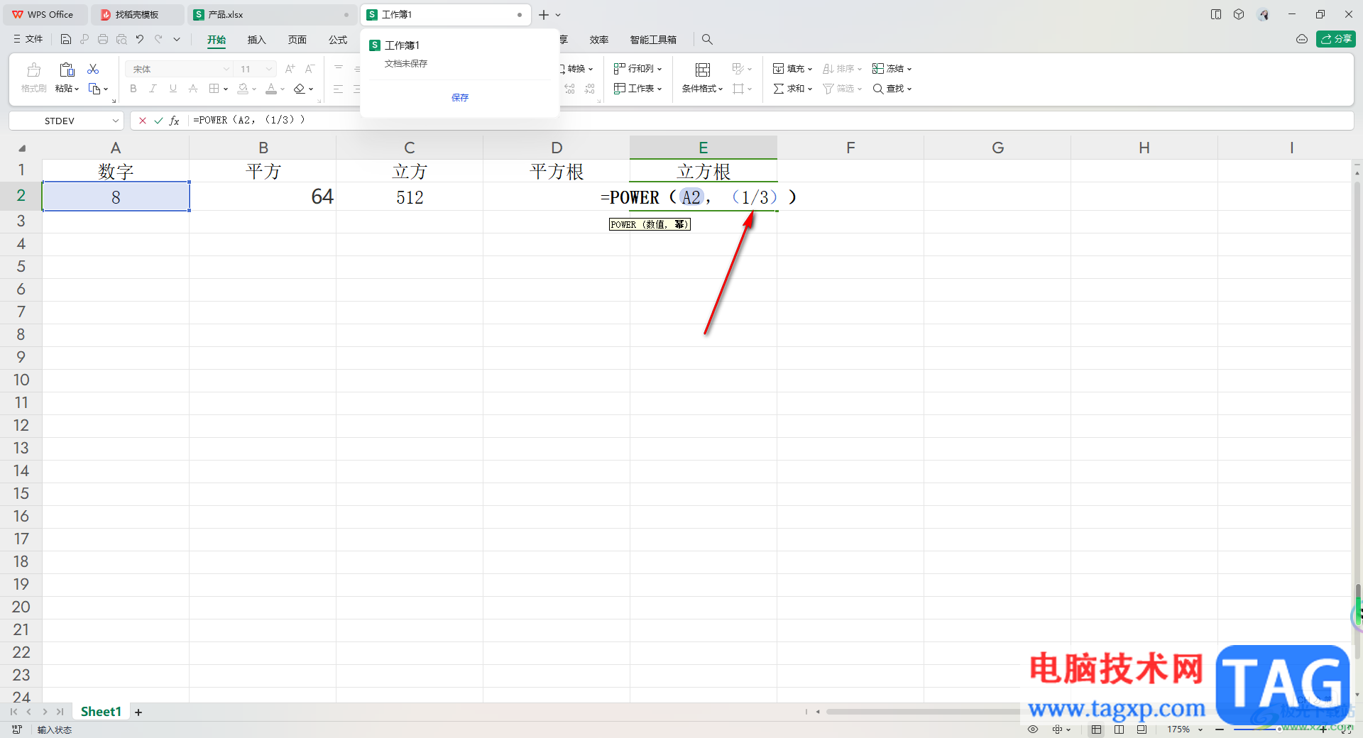Viewport: 1363px width, 738px height.
Task: Toggle Italic formatting
Action: click(x=153, y=89)
